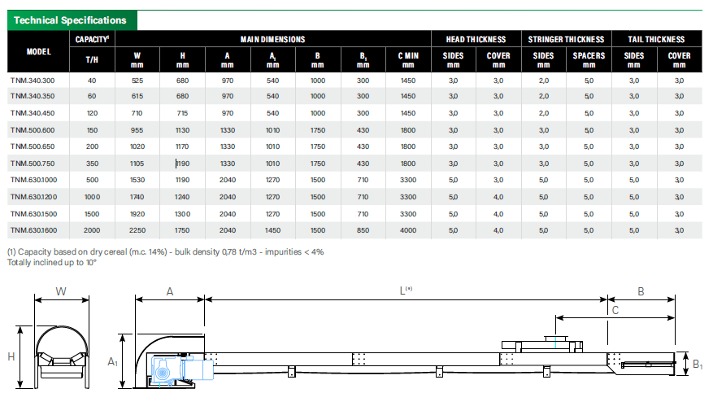Select the MODEL column header
This screenshot has height=415, width=713.
coord(38,51)
